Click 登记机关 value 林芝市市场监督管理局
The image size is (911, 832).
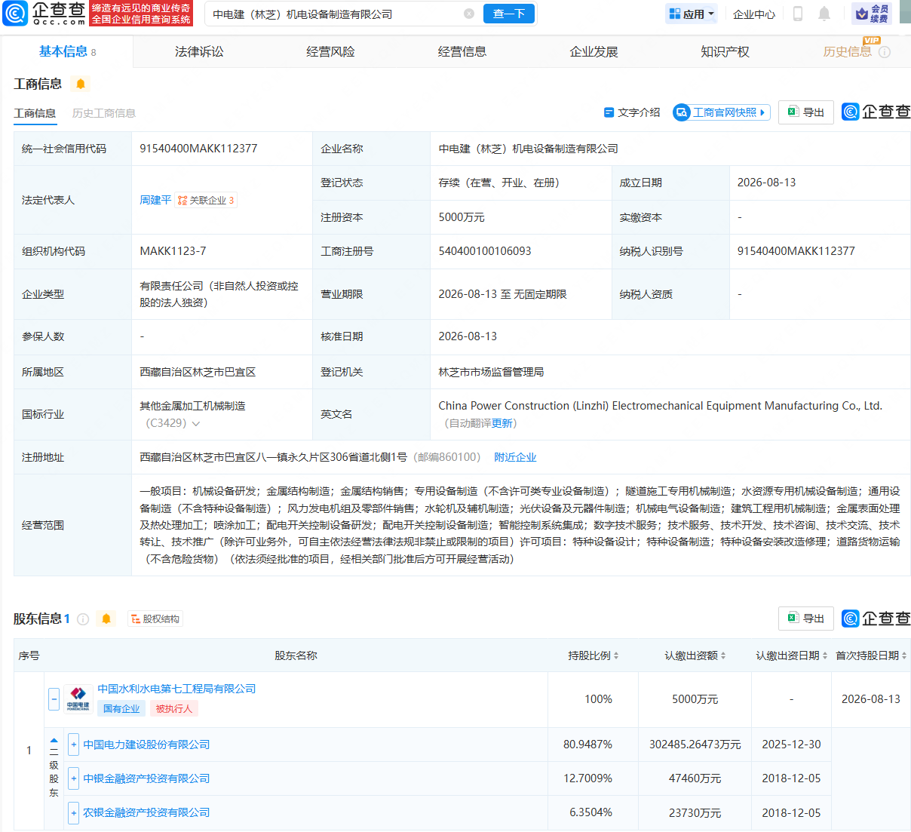pos(491,372)
